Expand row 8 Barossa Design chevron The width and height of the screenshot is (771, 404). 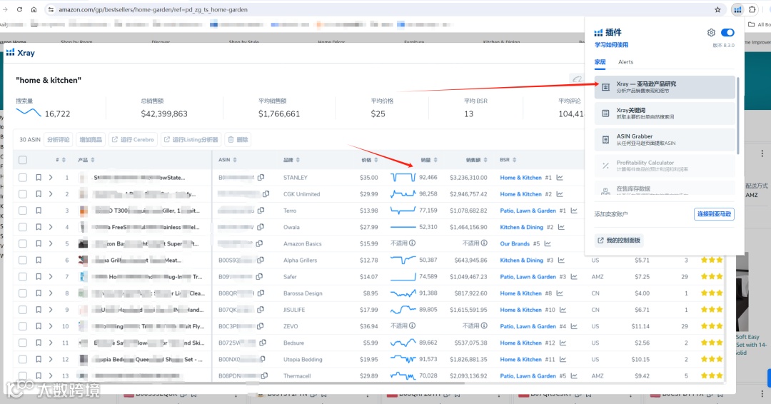51,293
